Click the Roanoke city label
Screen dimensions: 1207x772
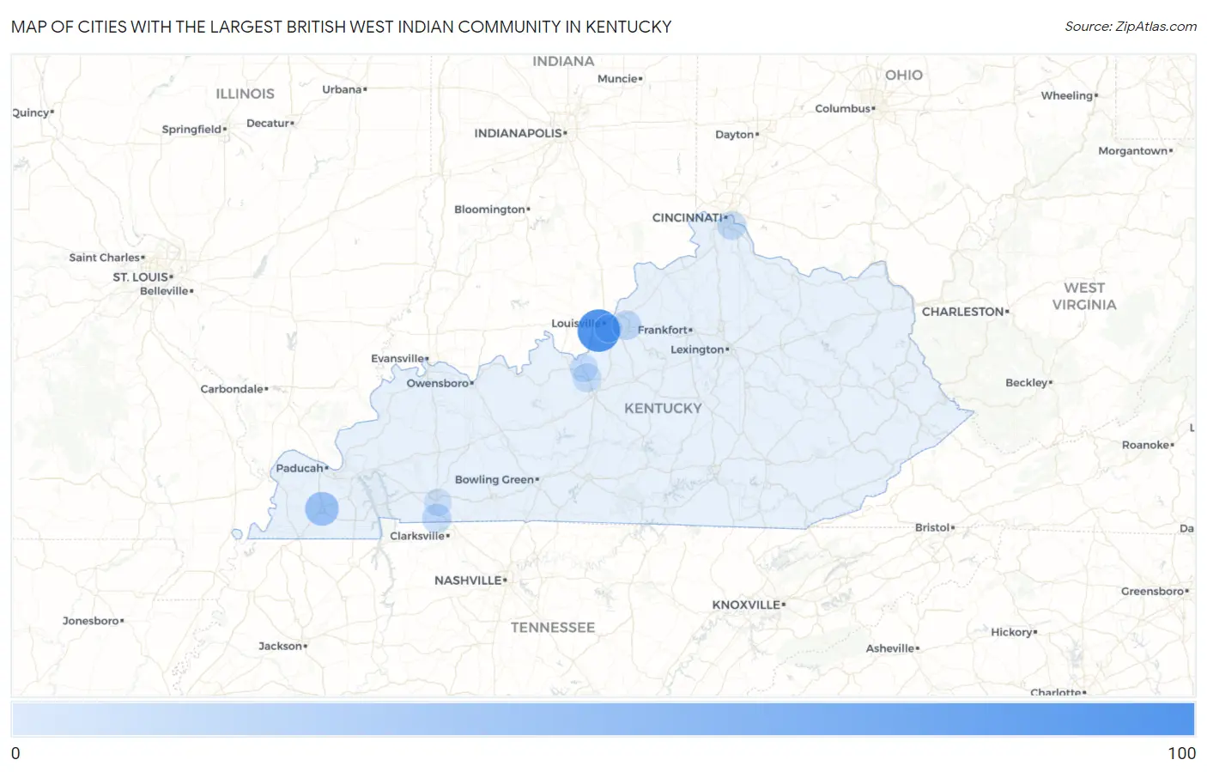1146,445
